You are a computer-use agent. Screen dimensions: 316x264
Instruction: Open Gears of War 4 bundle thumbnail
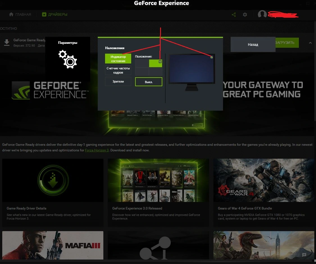264,180
